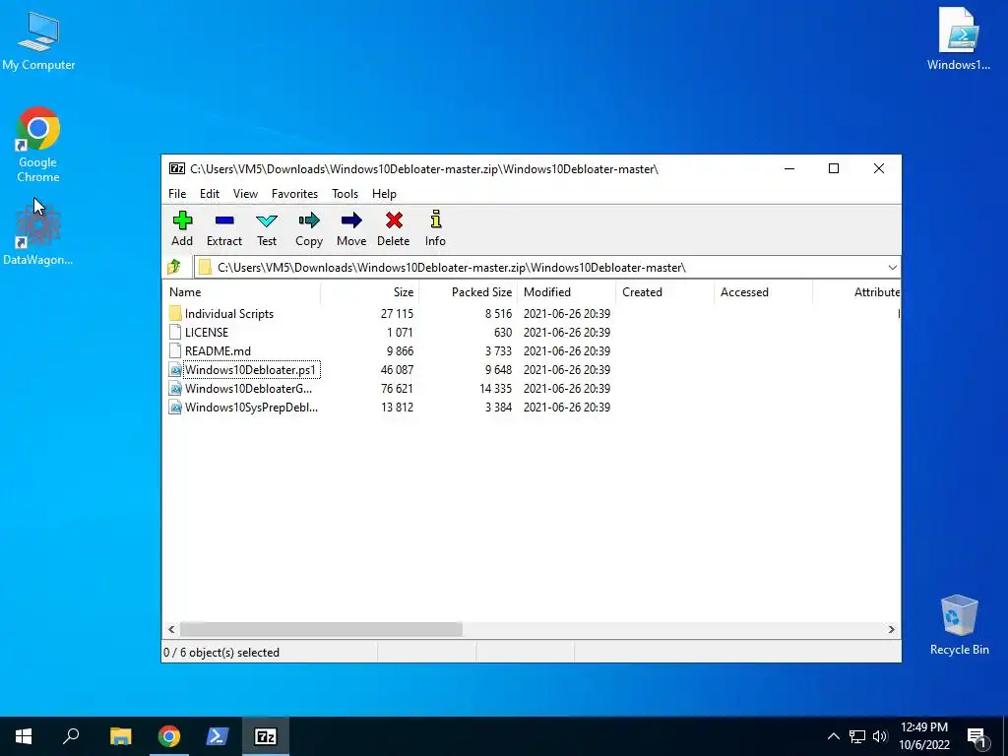1008x756 pixels.
Task: Open the Recycle Bin
Action: [x=959, y=625]
